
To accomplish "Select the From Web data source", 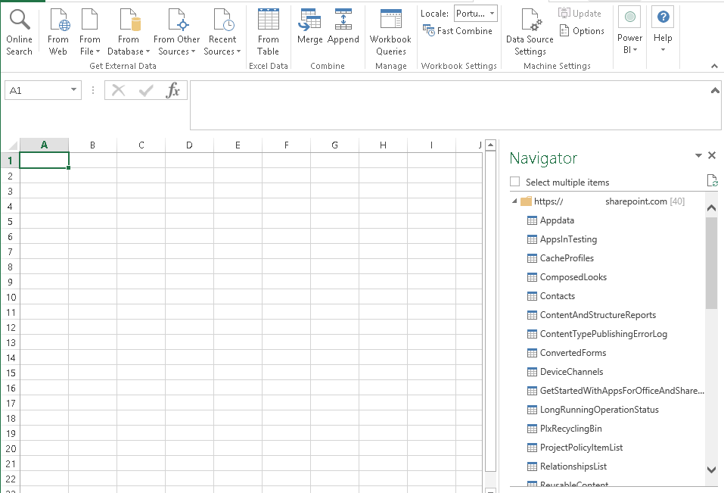I will tap(57, 30).
